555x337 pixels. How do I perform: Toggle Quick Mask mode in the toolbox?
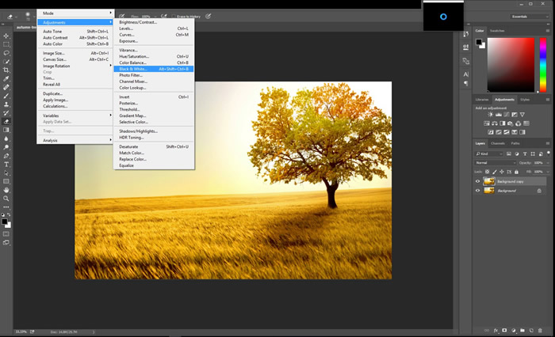tap(6, 234)
